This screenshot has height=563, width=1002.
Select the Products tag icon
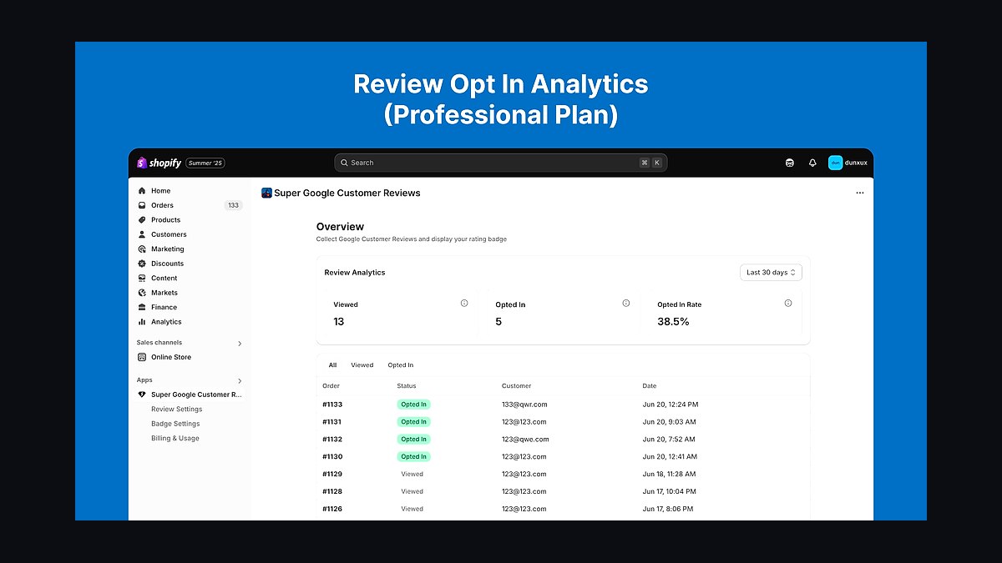(x=142, y=220)
